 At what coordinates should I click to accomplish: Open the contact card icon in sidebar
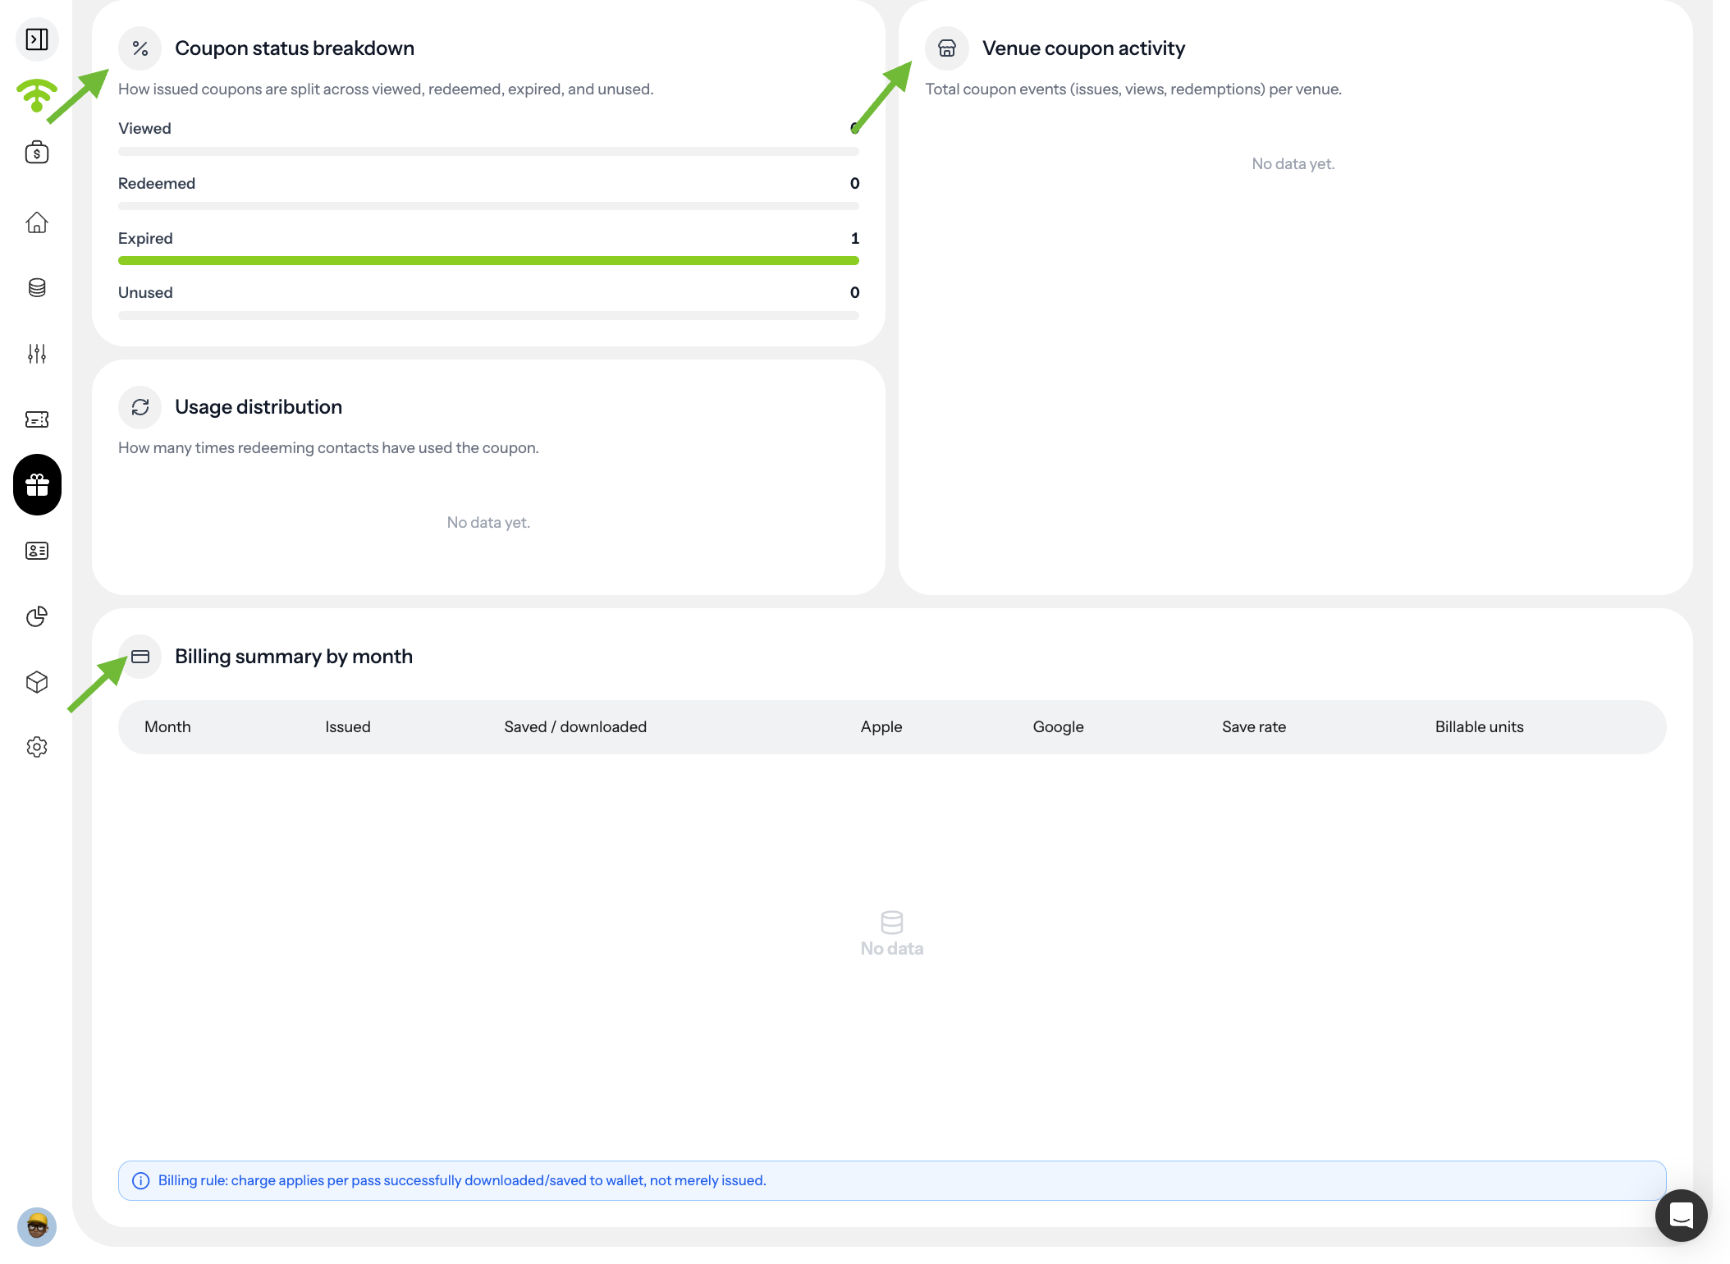pos(37,551)
